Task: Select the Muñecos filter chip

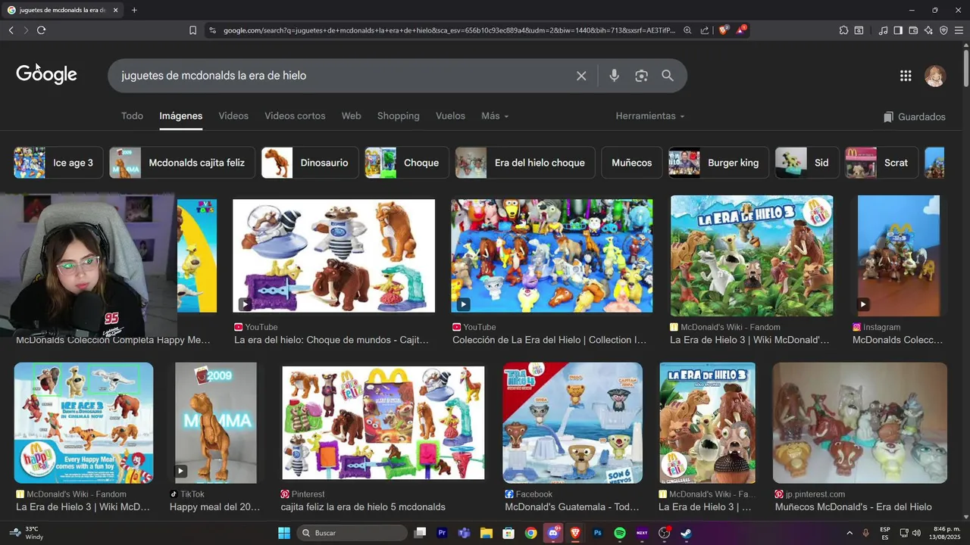Action: point(631,163)
